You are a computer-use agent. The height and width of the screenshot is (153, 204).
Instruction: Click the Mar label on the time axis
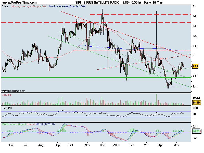click(x=146, y=145)
